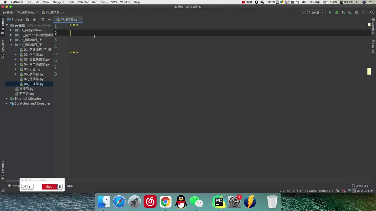
Task: Click 04_函数编程_下 in the breadcrumb bar
Action: point(27,12)
